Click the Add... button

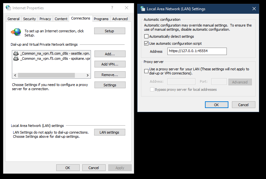point(110,54)
